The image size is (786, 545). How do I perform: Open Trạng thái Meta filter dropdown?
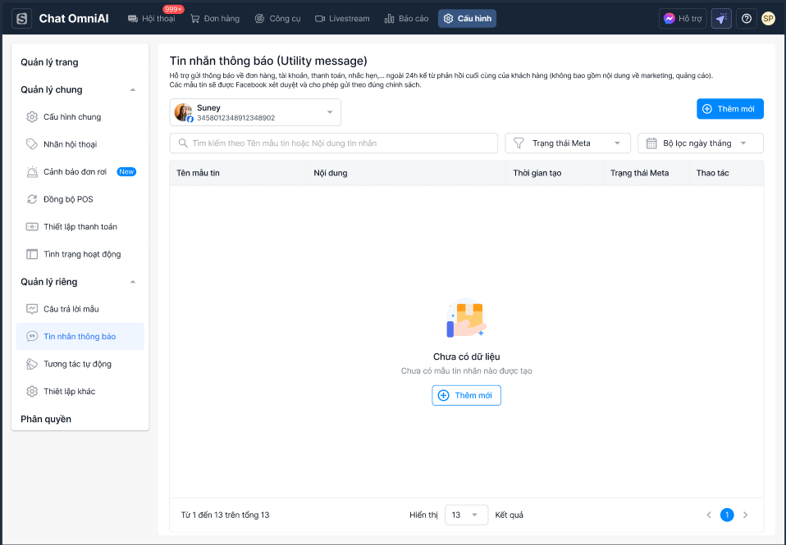567,143
